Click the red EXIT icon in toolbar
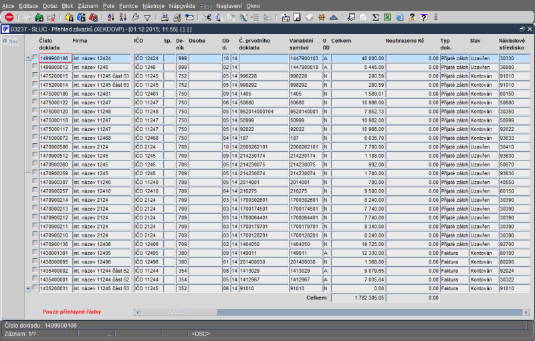The image size is (535, 341). (x=9, y=17)
